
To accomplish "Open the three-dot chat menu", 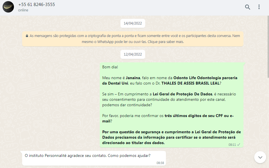I will (x=259, y=7).
